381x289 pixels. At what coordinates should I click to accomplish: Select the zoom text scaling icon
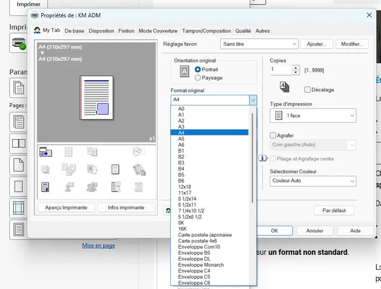tap(91, 169)
